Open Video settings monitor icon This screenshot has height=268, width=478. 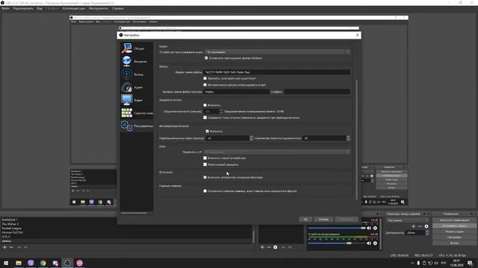(x=126, y=100)
